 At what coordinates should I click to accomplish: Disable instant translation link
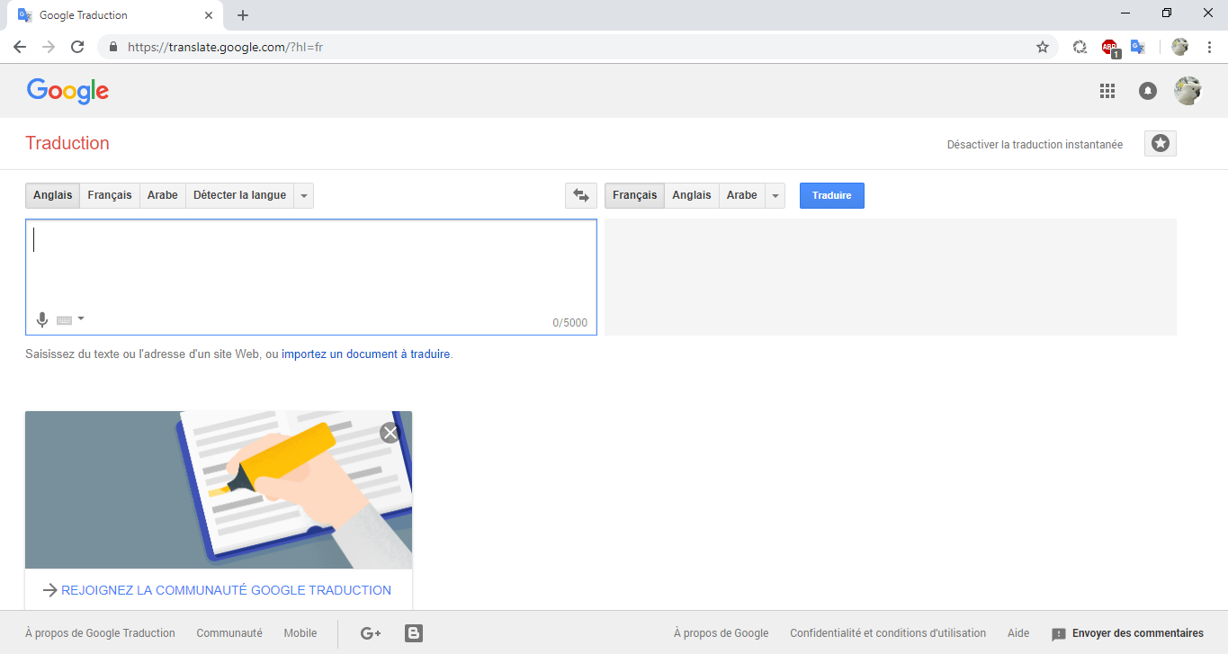[1035, 145]
